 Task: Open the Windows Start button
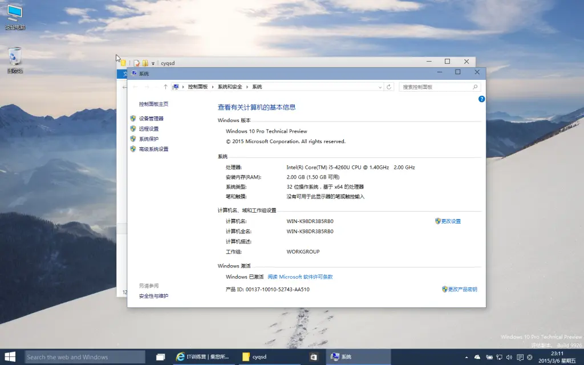coord(10,357)
